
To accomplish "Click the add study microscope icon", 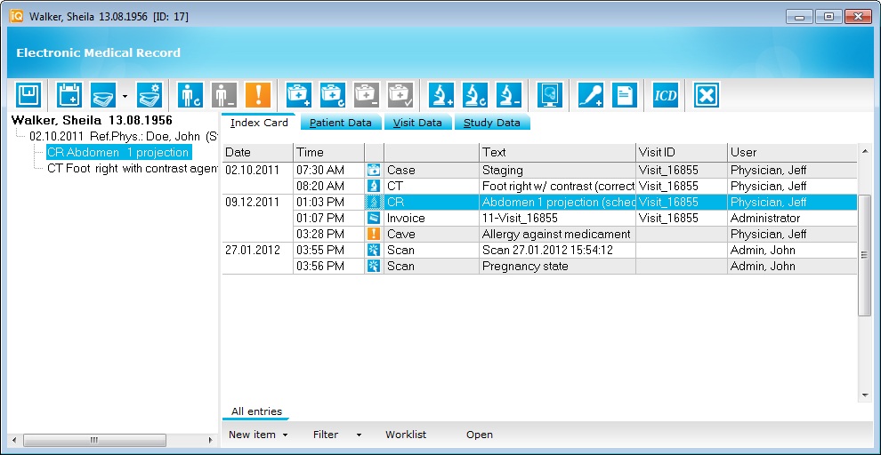I will pos(441,94).
